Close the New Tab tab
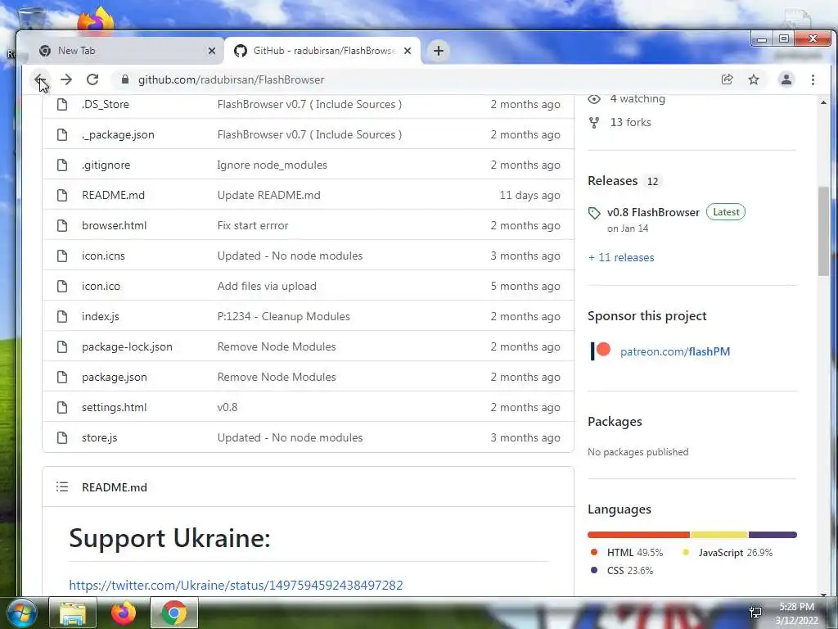This screenshot has width=838, height=629. (x=212, y=51)
